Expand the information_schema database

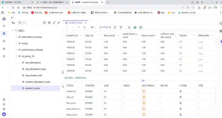click(16, 37)
